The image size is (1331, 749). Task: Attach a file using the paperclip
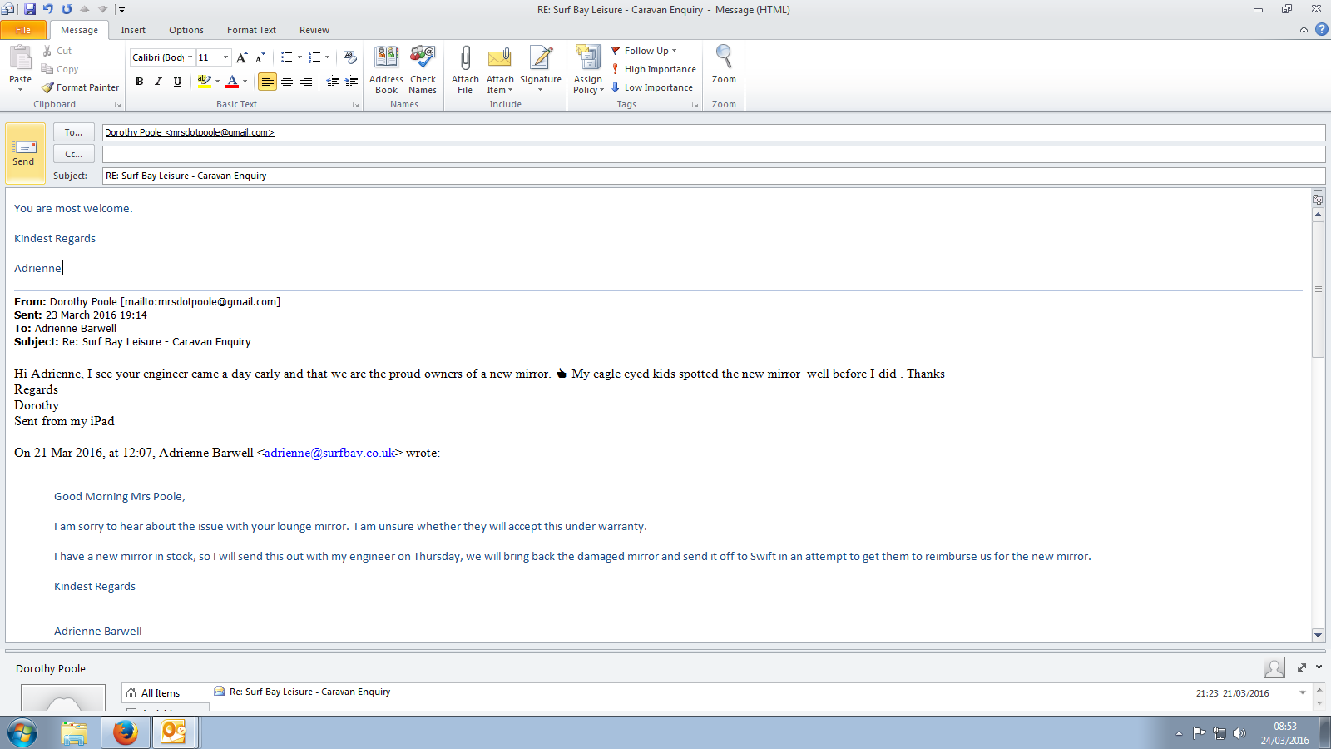465,70
